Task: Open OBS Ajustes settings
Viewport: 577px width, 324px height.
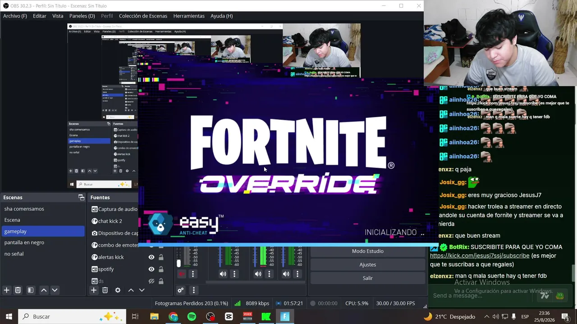Action: [x=368, y=265]
